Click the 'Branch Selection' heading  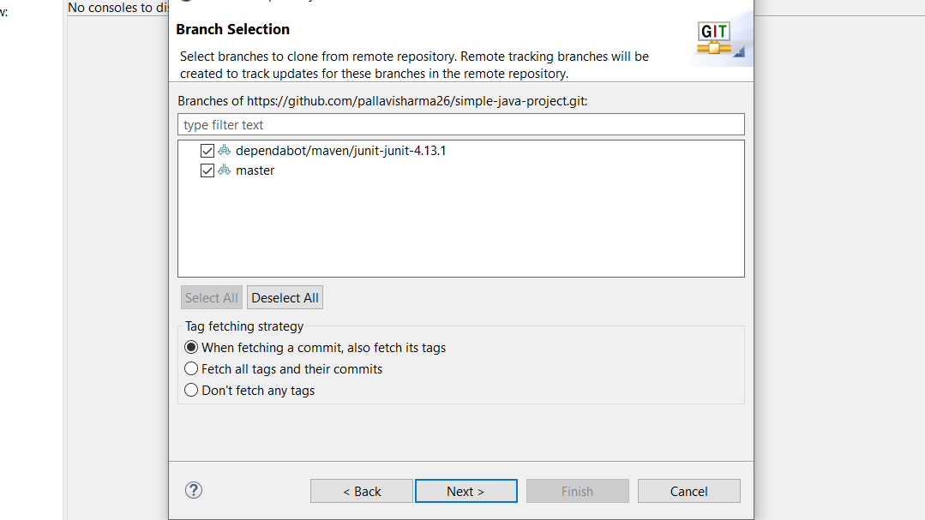pyautogui.click(x=232, y=29)
